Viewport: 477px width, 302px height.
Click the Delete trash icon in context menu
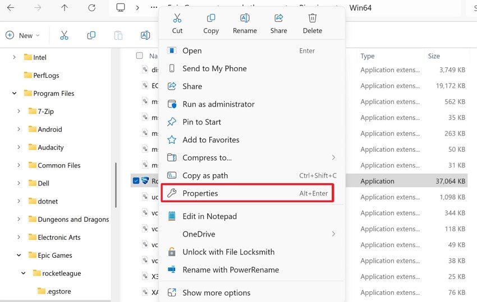point(313,18)
